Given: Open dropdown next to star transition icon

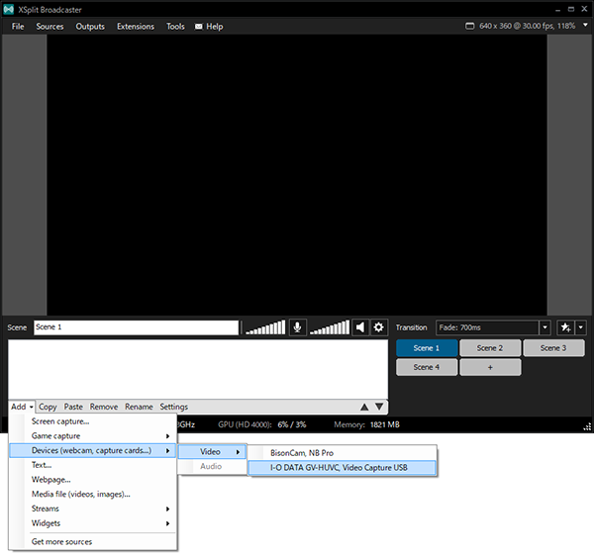Looking at the screenshot, I should [x=581, y=327].
